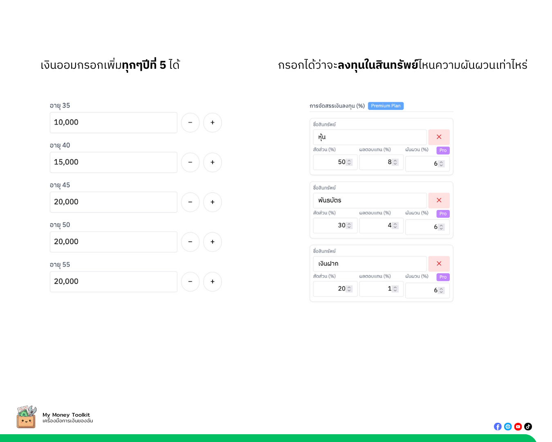Open the TikTok icon link
Screen dimensions: 552x442
coord(528,426)
